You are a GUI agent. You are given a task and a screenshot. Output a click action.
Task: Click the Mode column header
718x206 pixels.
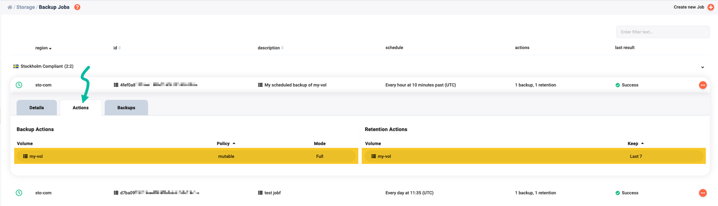click(x=320, y=143)
